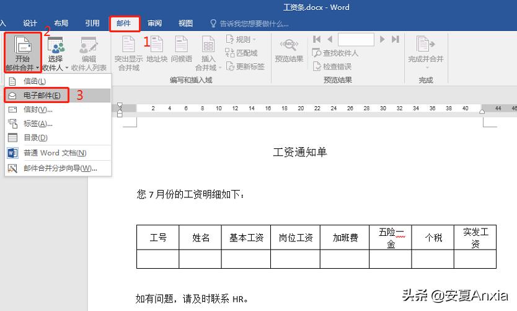The height and width of the screenshot is (311, 517).
Task: Click 查找收件人 (Find Recipient)
Action: (x=335, y=53)
